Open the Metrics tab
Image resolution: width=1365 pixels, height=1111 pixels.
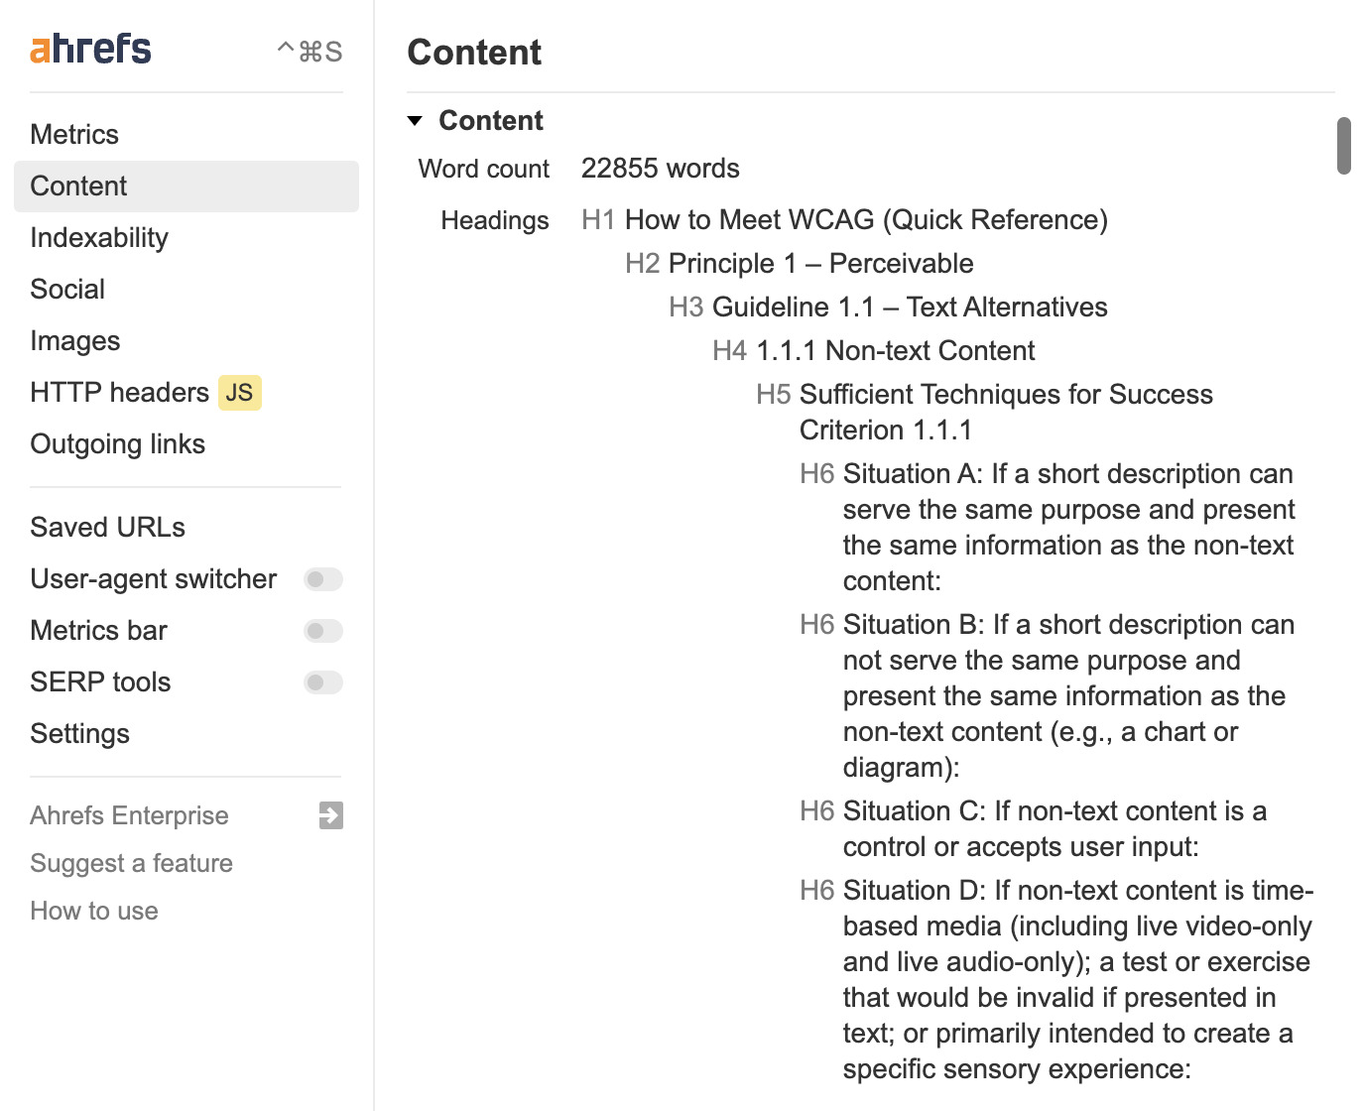(x=74, y=135)
